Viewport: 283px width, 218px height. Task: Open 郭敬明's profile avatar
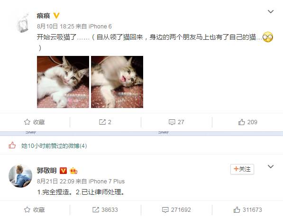(x=20, y=176)
